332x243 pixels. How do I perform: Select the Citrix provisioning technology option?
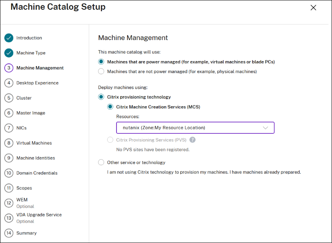click(x=101, y=97)
